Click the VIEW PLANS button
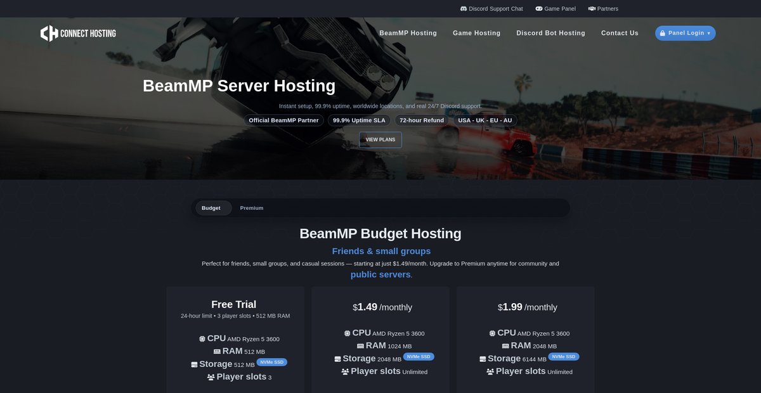This screenshot has width=761, height=393. tap(380, 139)
